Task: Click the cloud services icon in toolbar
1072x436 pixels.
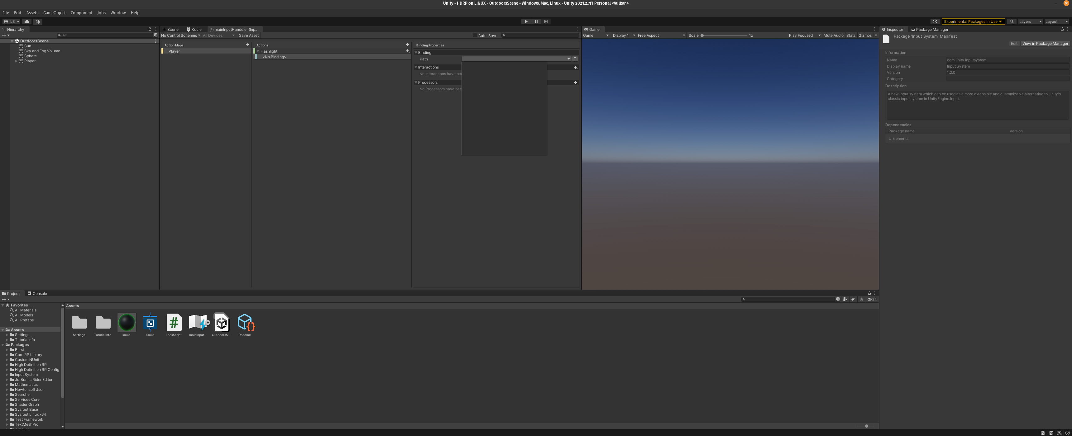Action: pyautogui.click(x=26, y=21)
